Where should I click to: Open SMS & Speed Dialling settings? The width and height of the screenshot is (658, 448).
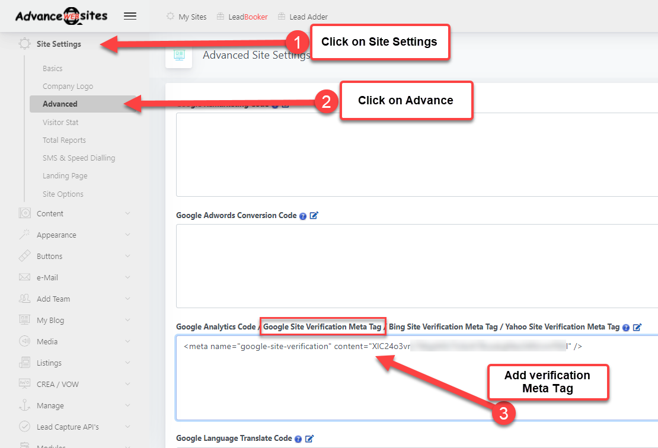pyautogui.click(x=79, y=158)
